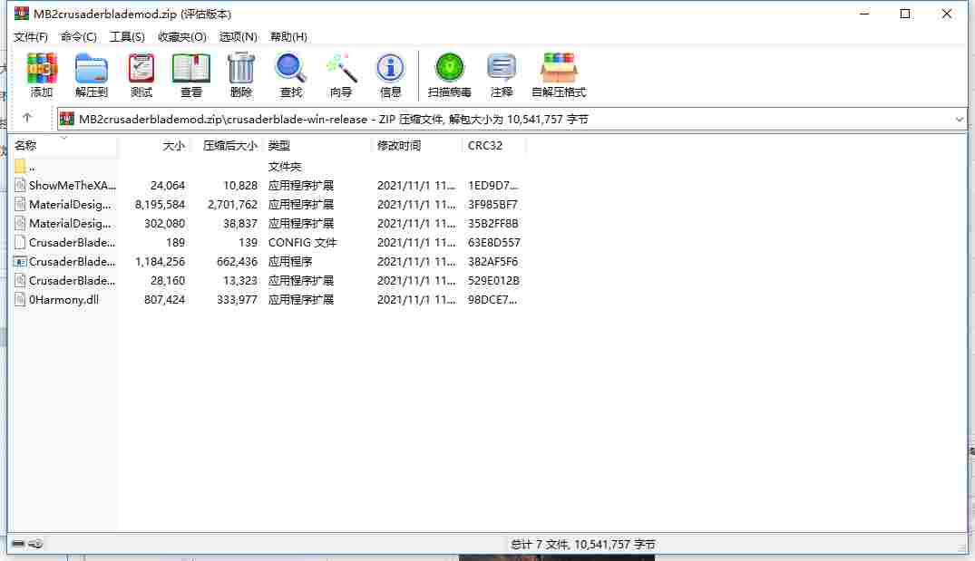Select the ShowMeTheXA... file name
The height and width of the screenshot is (561, 975).
coord(73,185)
